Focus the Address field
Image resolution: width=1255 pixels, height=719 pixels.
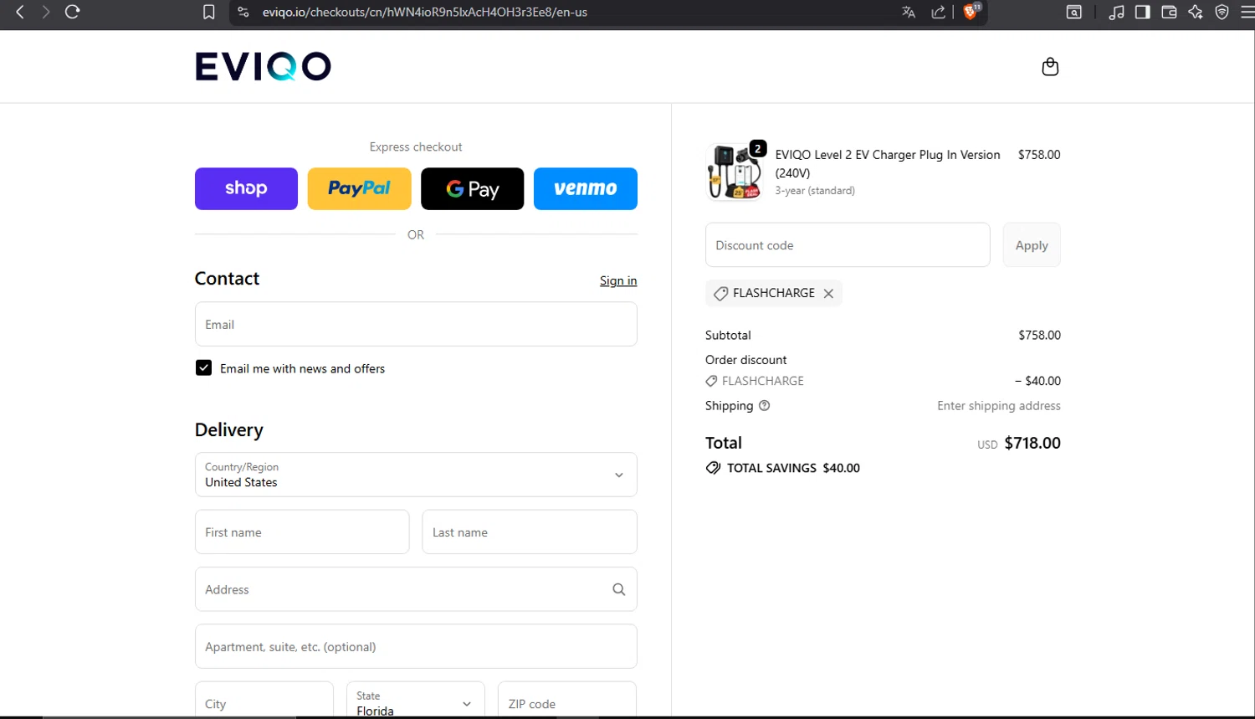click(416, 589)
